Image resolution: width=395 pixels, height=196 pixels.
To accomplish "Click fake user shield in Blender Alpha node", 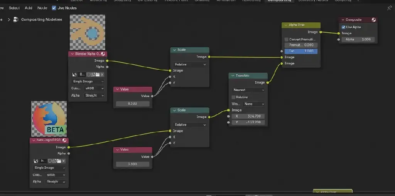I will point(88,74).
